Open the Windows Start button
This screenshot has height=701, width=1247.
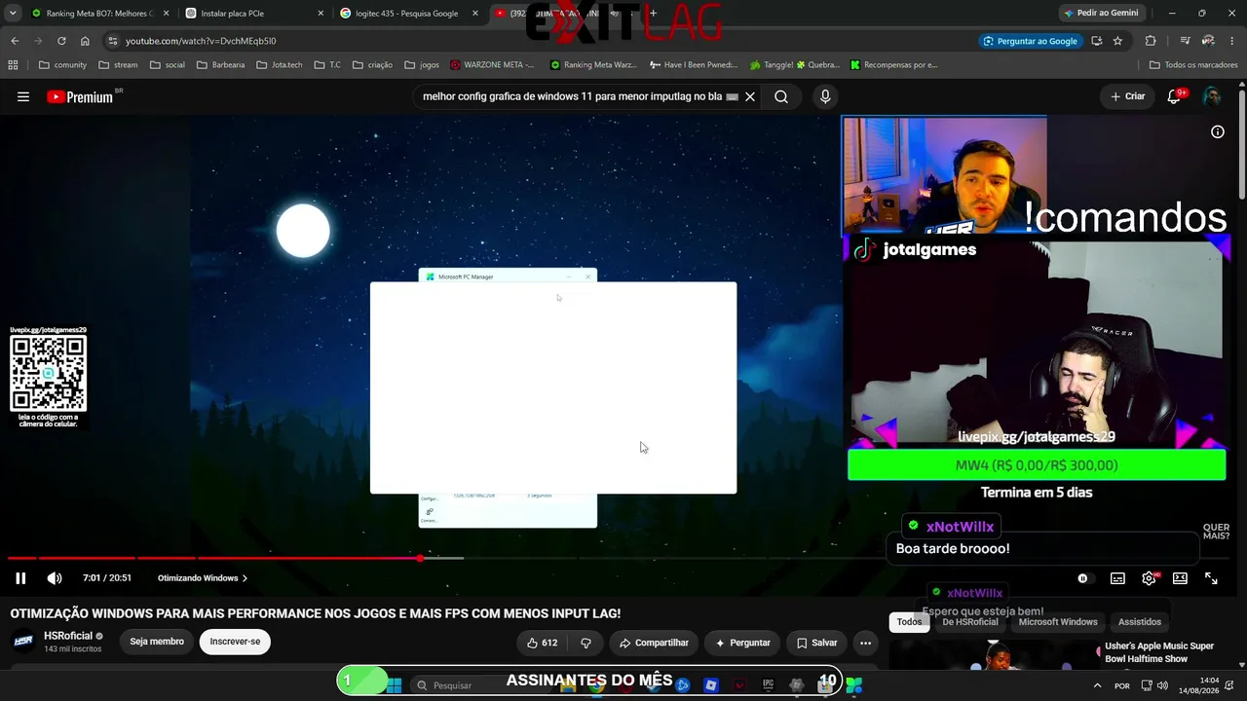395,685
